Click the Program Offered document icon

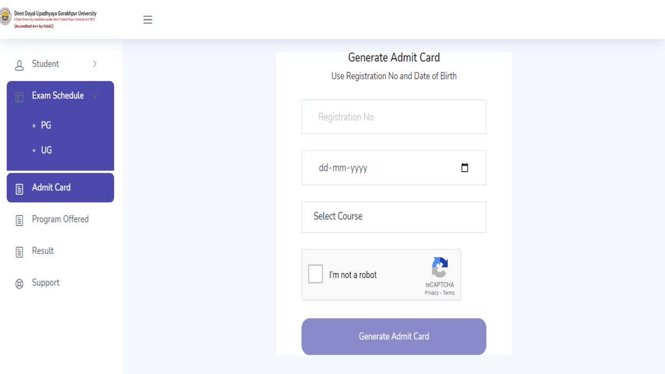19,221
